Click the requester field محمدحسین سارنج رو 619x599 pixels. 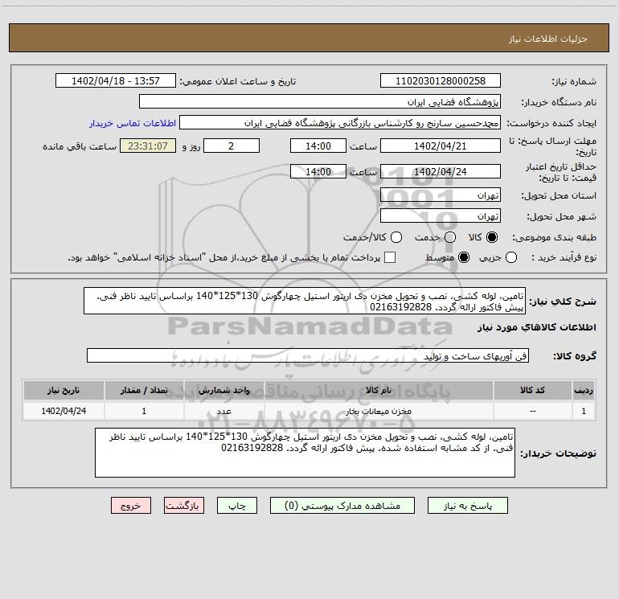pyautogui.click(x=340, y=122)
